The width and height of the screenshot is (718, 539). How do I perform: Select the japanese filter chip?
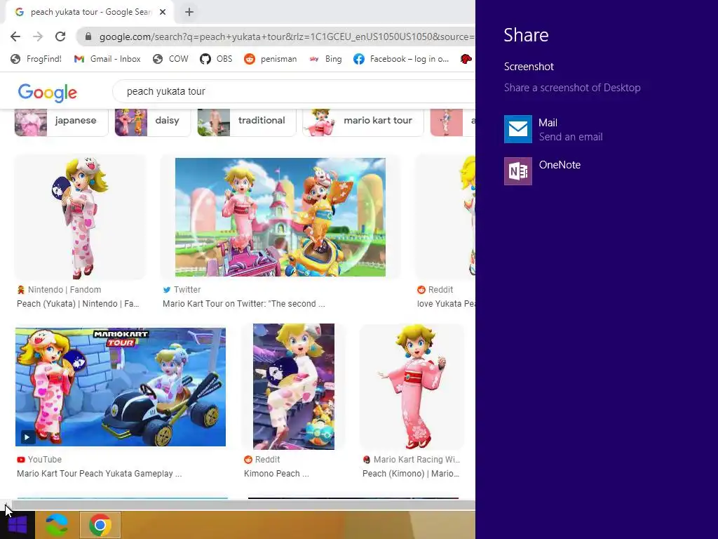pos(62,121)
